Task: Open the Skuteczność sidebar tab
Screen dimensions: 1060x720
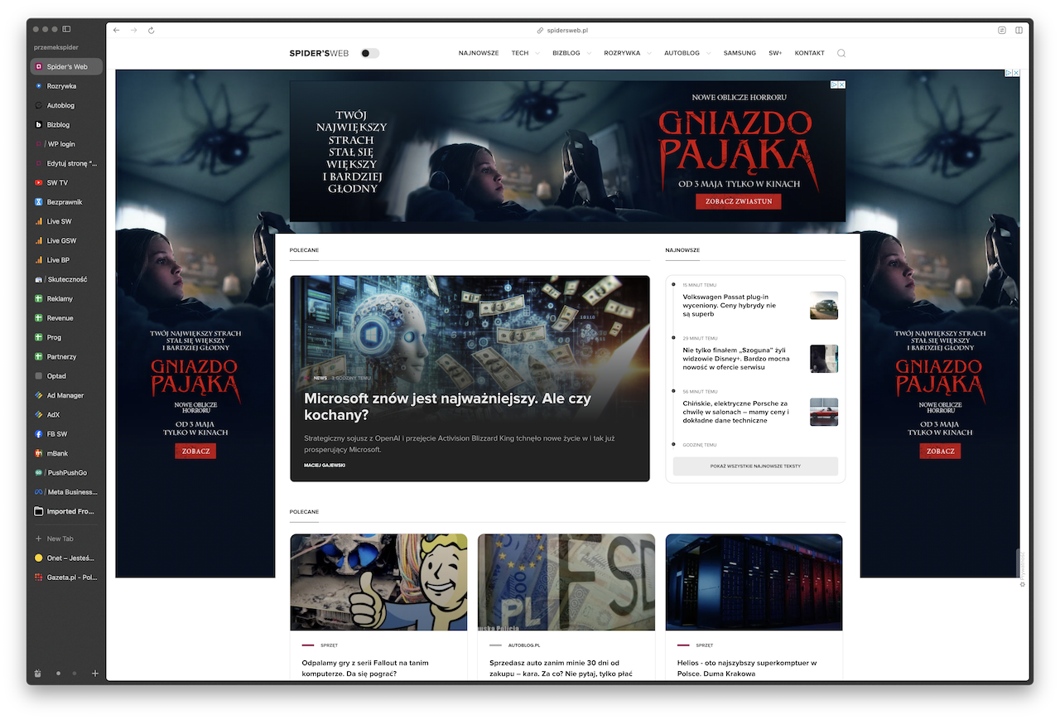Action: tap(66, 279)
